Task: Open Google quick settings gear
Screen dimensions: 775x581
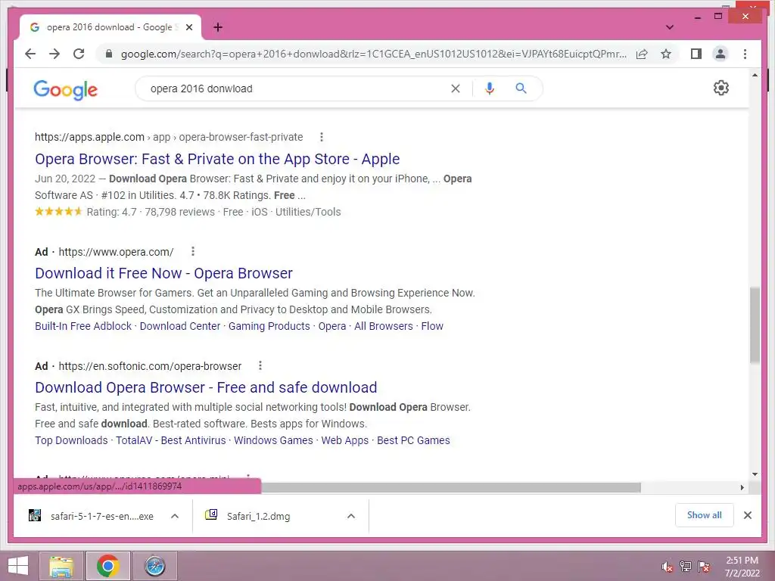Action: click(721, 88)
